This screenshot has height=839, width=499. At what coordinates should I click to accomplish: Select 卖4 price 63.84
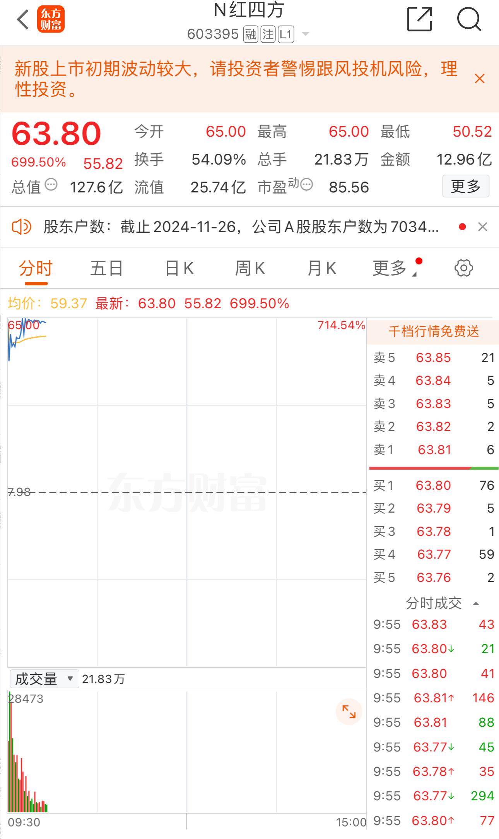pyautogui.click(x=433, y=381)
